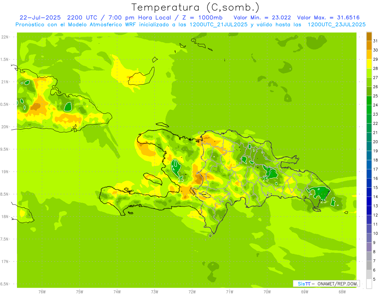Click the '1200UTC_21JUL2025' initialization time

pyautogui.click(x=219, y=25)
